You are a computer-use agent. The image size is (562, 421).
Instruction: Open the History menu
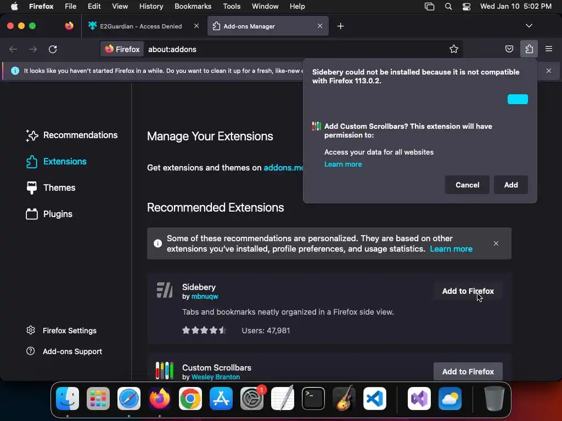click(x=151, y=6)
